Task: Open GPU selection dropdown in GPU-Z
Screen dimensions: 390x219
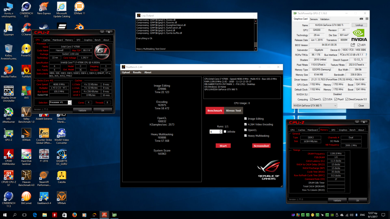Action: (315, 105)
